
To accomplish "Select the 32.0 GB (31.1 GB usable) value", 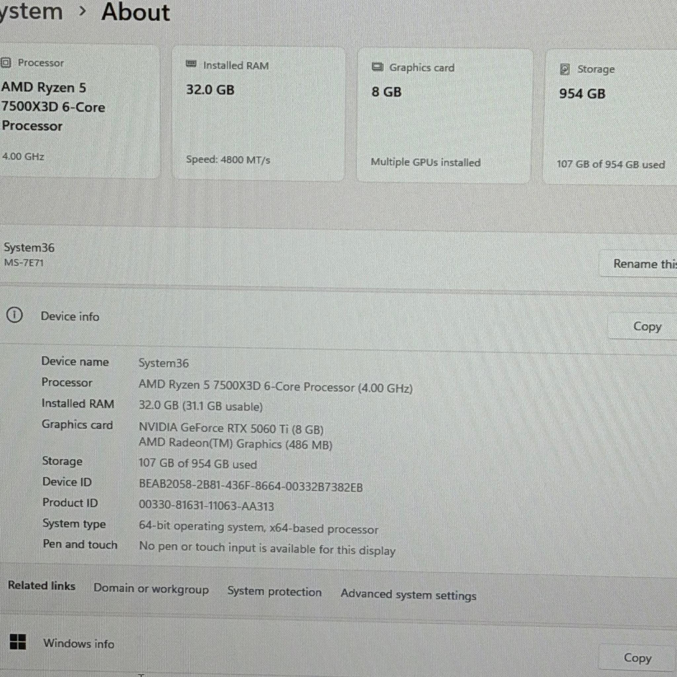I will (201, 406).
